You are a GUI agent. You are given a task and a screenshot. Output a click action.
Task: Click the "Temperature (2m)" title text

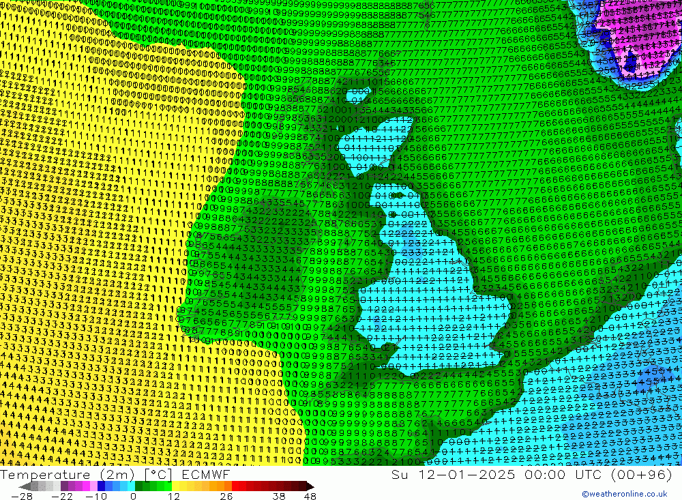(x=67, y=475)
